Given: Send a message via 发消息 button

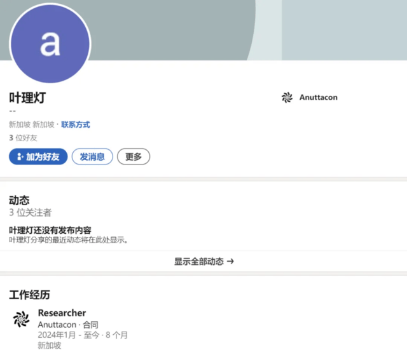Looking at the screenshot, I should (x=92, y=157).
